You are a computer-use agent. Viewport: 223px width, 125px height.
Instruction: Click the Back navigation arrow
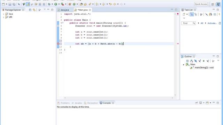pos(115,4)
